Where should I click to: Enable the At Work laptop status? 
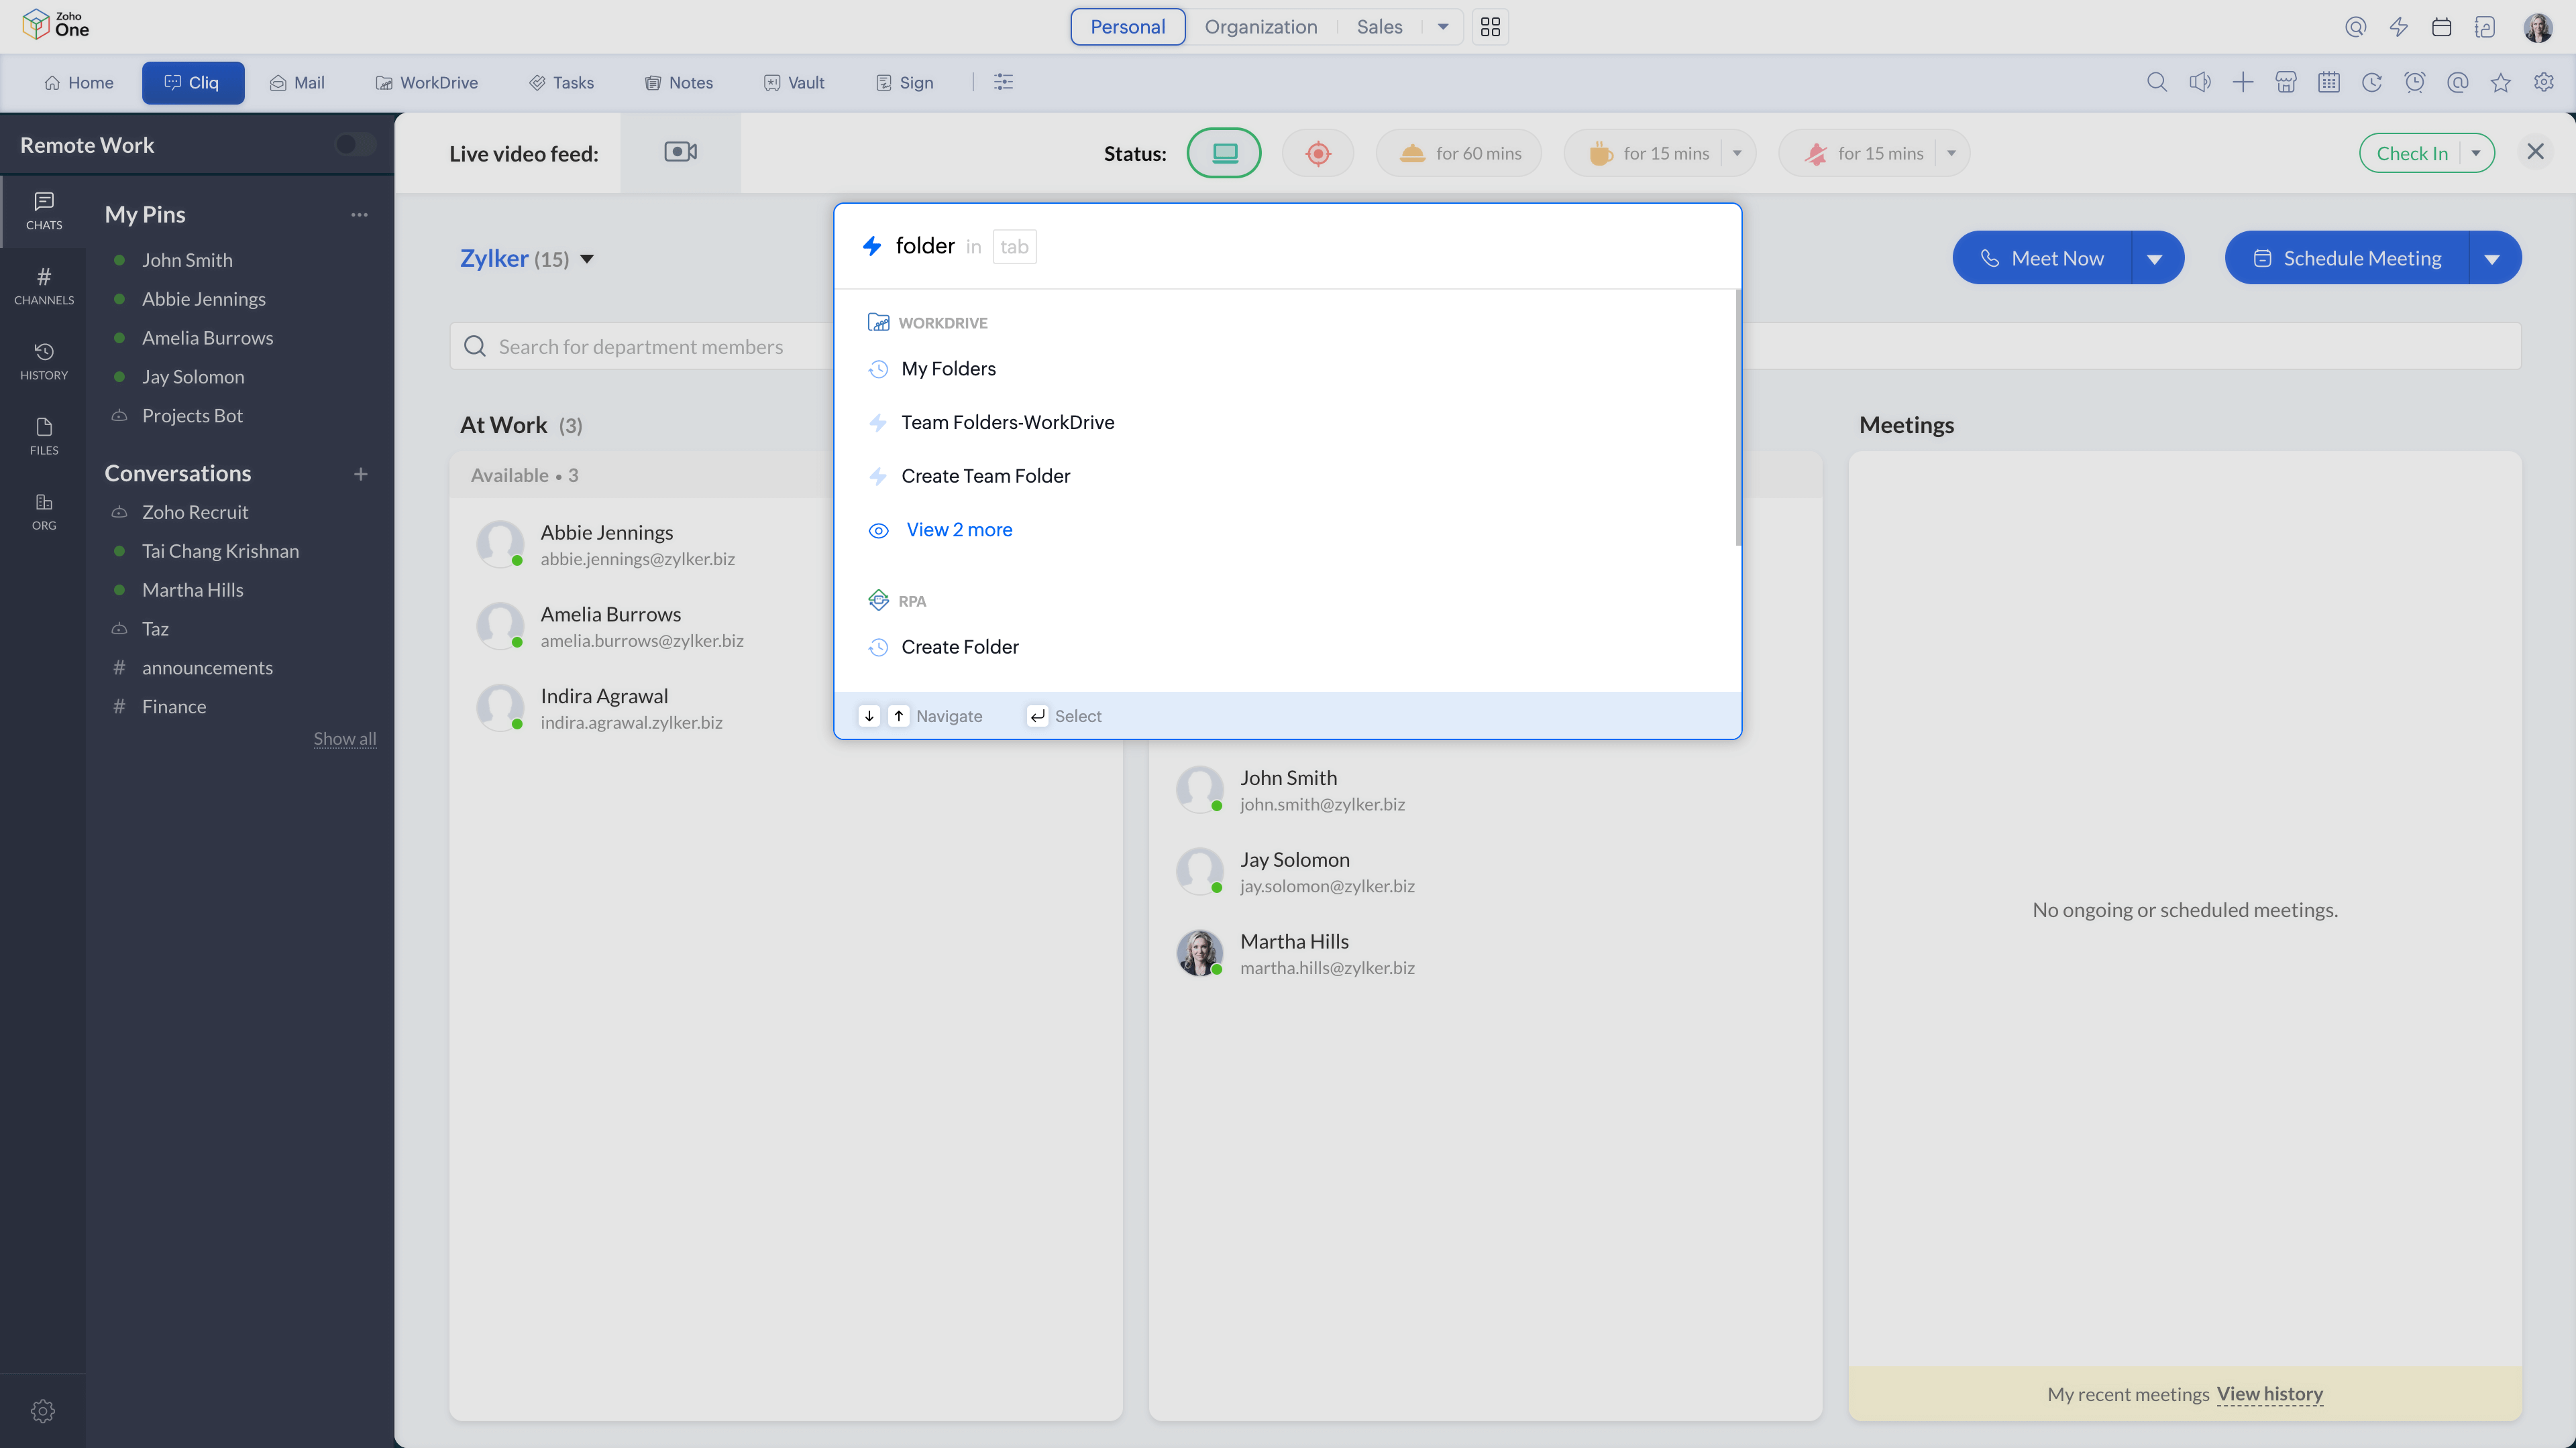click(x=1224, y=152)
